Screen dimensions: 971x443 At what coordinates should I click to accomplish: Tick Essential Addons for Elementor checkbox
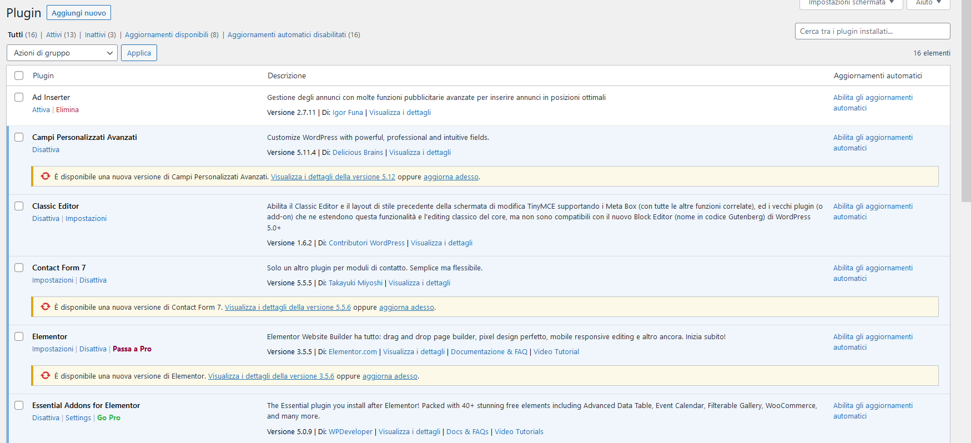click(x=19, y=405)
